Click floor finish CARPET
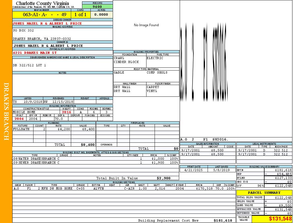The width and height of the screenshot is (293, 223). point(153,87)
